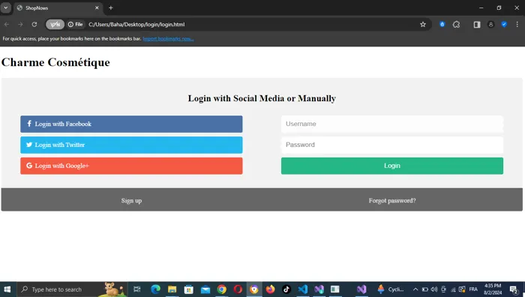Open the profile avatar menu
525x297 pixels.
[x=490, y=25]
